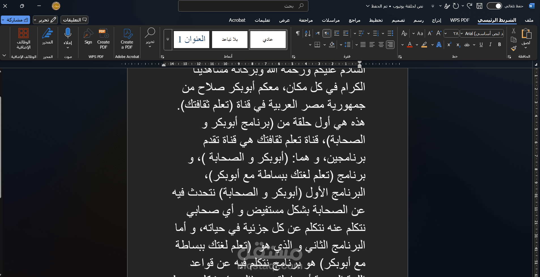Image resolution: width=540 pixels, height=277 pixels.
Task: Increase font size with the larger A icon
Action: pos(439,33)
